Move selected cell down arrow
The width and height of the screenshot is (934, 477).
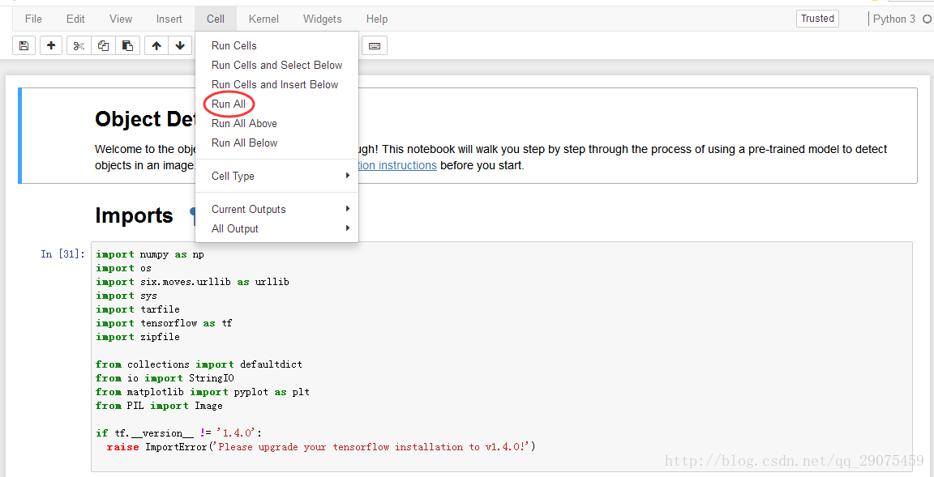(179, 46)
